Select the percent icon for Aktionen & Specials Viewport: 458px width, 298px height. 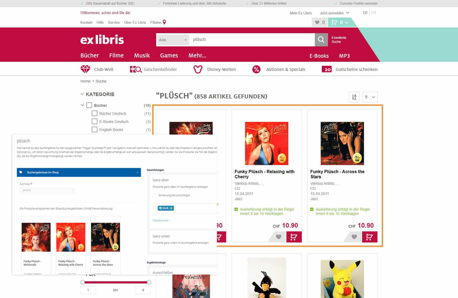pos(256,69)
